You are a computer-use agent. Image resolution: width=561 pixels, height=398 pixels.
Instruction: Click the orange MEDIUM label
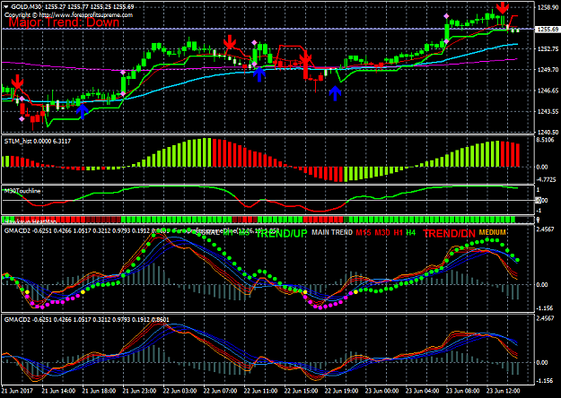coord(492,232)
